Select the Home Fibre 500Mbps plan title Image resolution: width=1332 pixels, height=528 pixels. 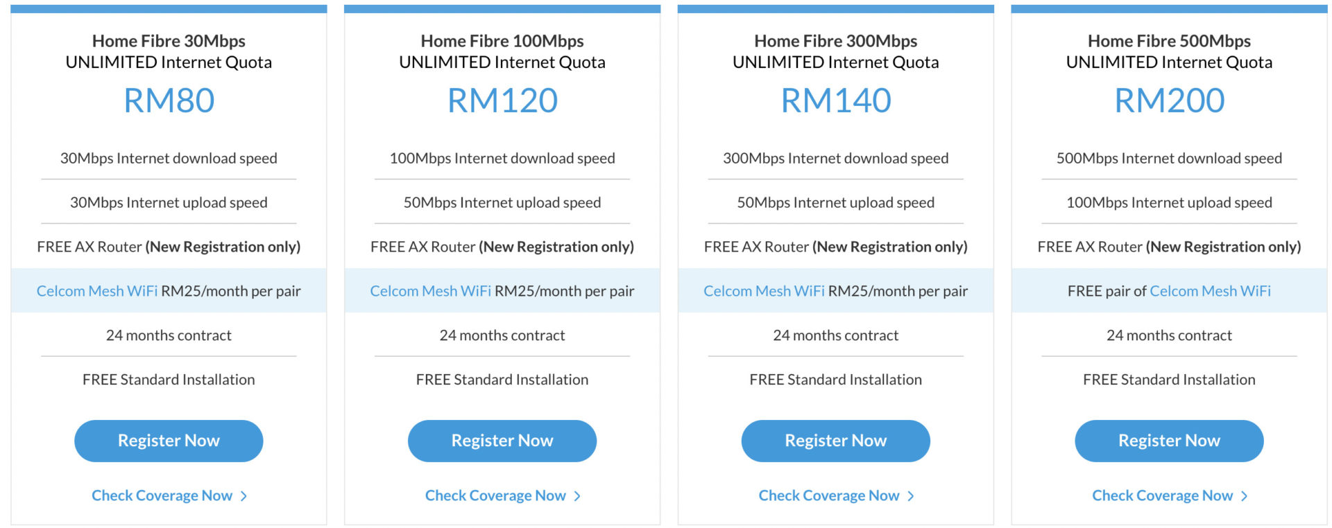1169,41
